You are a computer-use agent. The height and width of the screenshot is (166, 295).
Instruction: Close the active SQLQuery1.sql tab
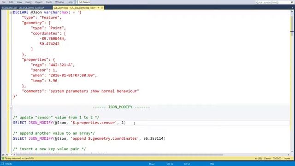(x=102, y=8)
